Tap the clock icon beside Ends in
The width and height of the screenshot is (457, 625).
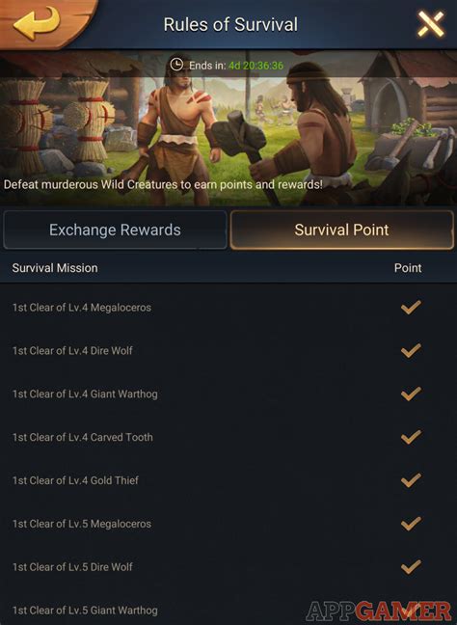click(176, 65)
